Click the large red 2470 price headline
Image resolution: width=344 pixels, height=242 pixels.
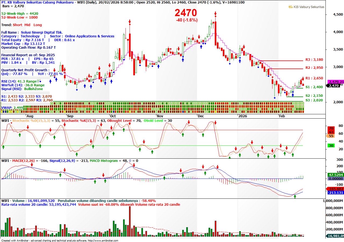click(x=186, y=13)
